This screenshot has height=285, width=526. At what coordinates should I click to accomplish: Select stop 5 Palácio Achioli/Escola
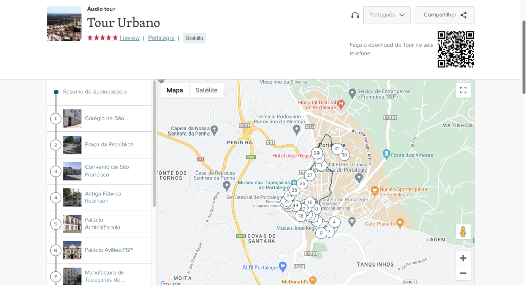pyautogui.click(x=99, y=224)
